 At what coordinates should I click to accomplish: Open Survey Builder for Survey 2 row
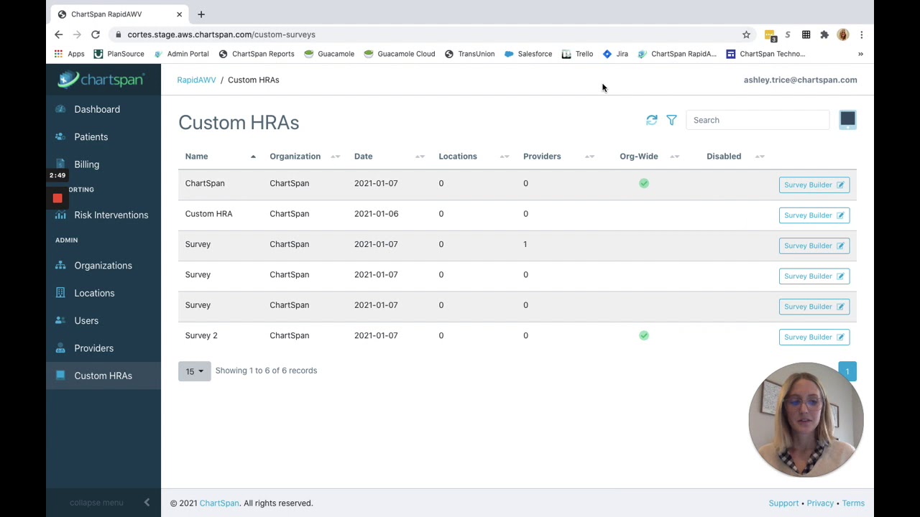[x=814, y=337]
